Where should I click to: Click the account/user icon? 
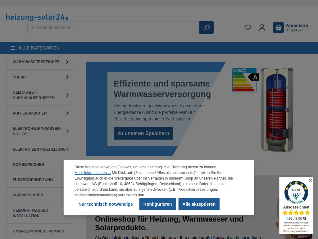click(262, 27)
